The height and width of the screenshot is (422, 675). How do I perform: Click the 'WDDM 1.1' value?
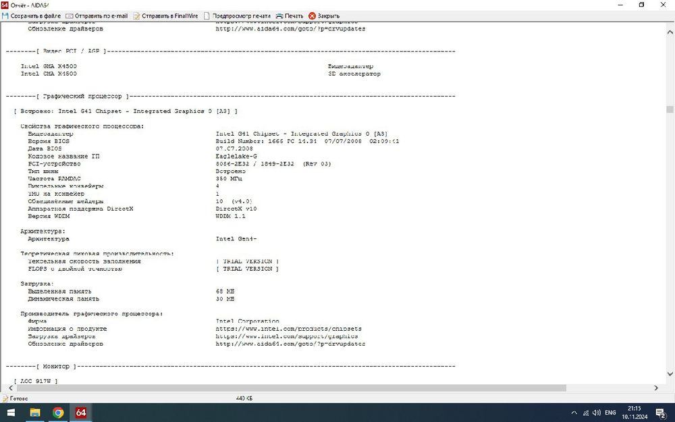230,216
